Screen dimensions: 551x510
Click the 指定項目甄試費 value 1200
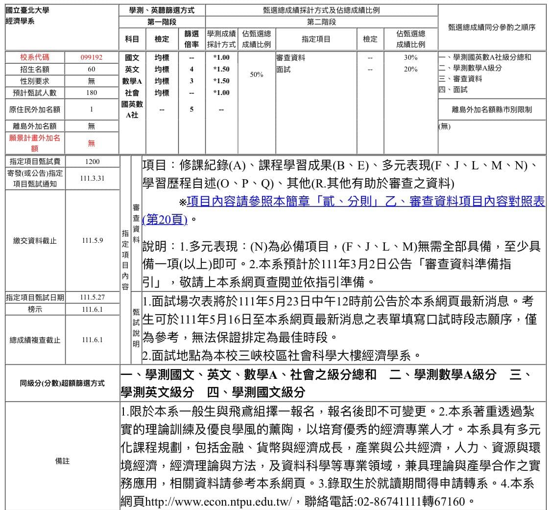point(93,162)
